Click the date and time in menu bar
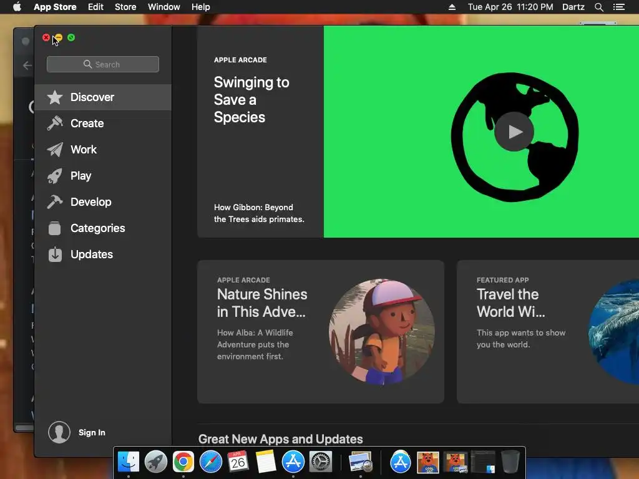 point(510,7)
